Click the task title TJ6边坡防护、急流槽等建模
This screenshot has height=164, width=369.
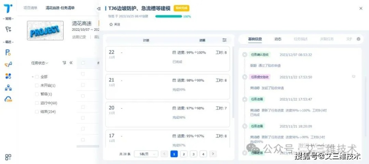pyautogui.click(x=140, y=8)
